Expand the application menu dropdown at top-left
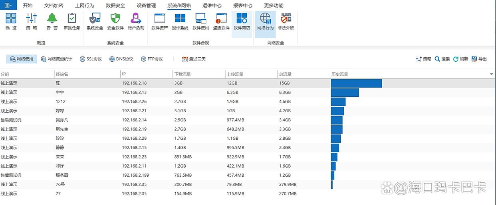The width and height of the screenshot is (496, 205). click(x=8, y=5)
